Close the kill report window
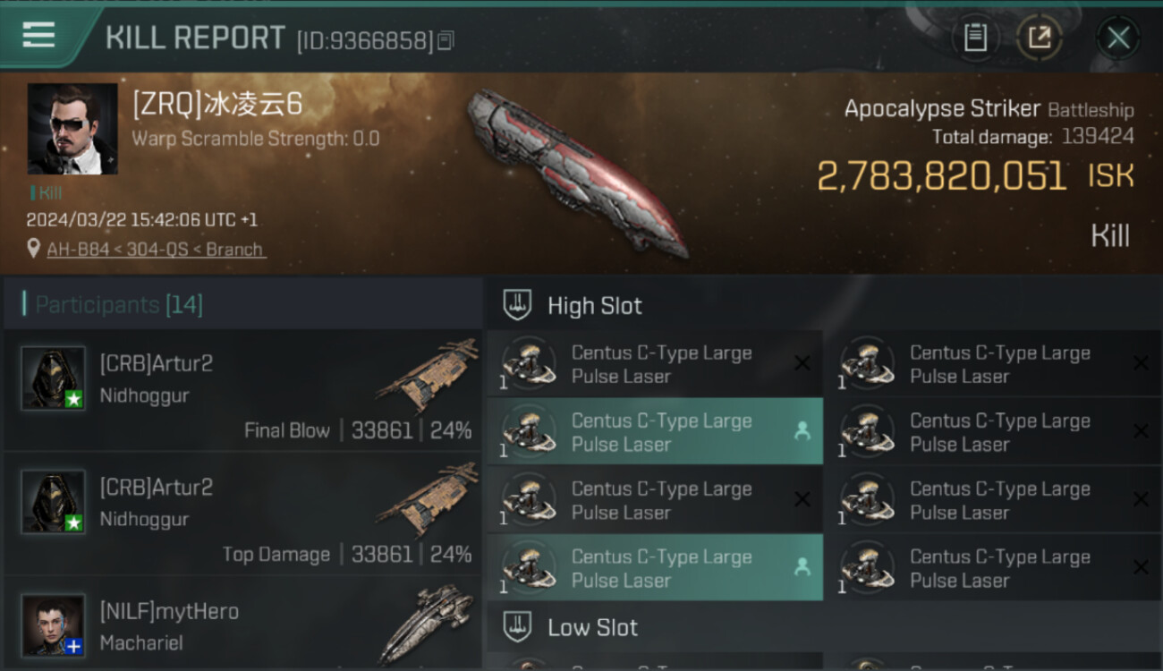The image size is (1163, 671). 1118,38
